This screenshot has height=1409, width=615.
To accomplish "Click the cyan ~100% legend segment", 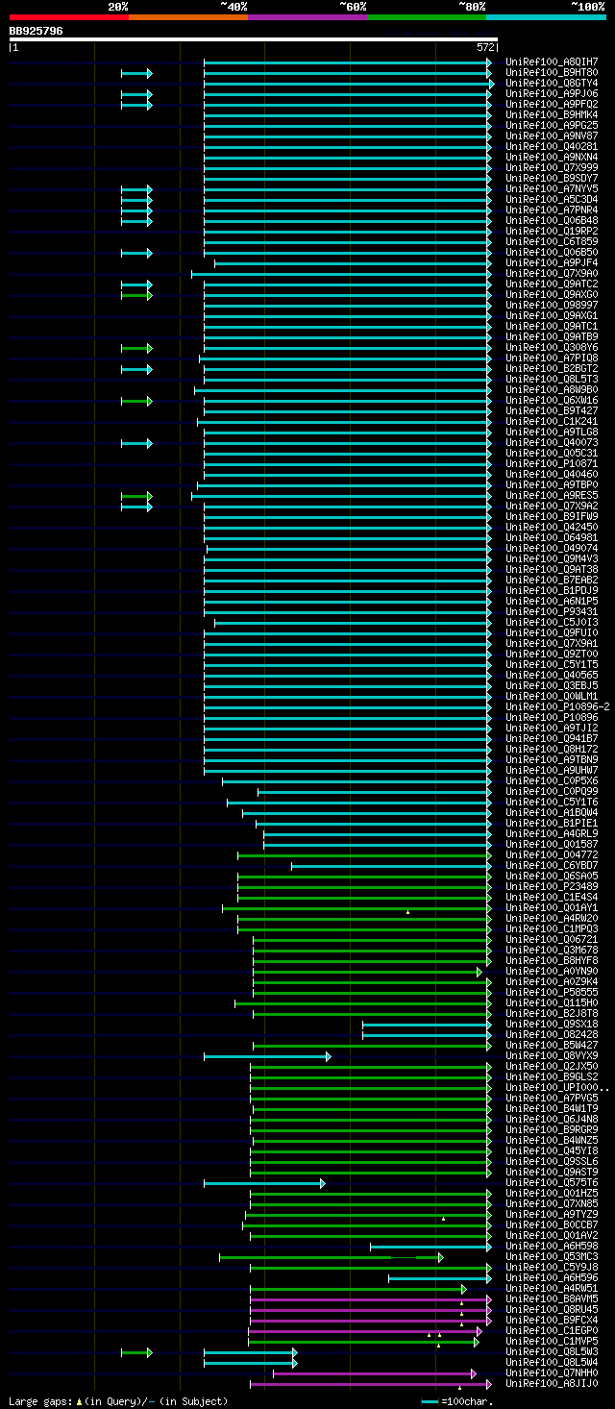I will [546, 16].
